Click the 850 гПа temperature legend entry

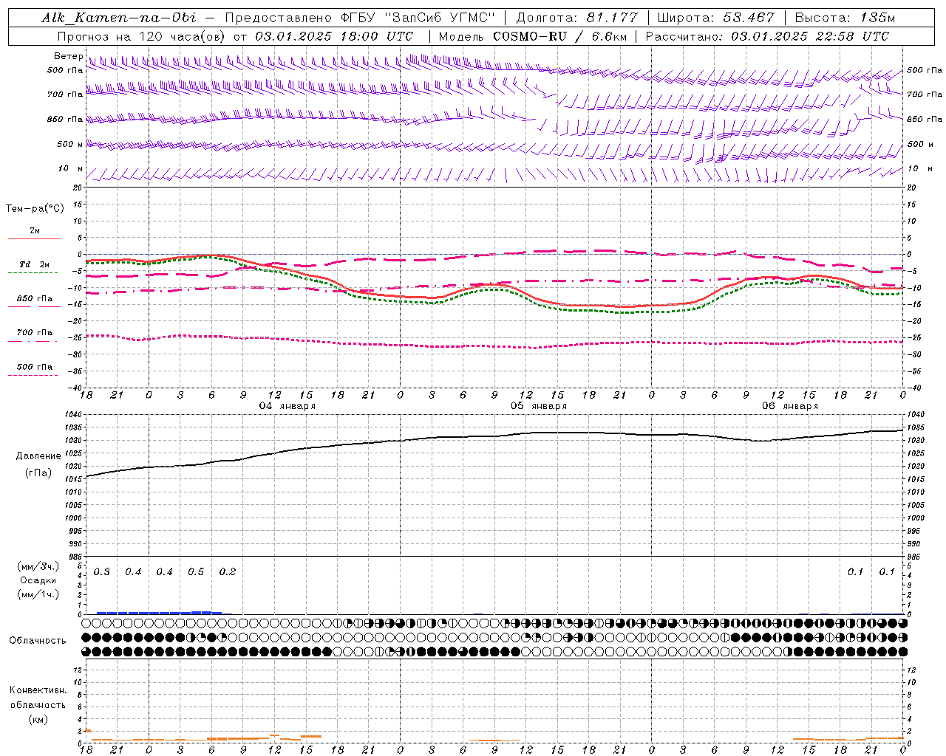point(35,299)
